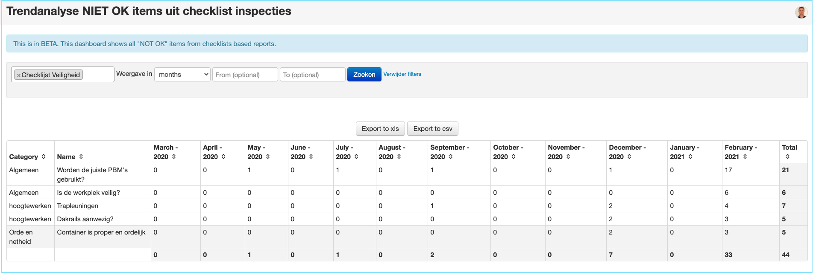The width and height of the screenshot is (813, 275).
Task: Sort the May 2020 column
Action: [268, 156]
